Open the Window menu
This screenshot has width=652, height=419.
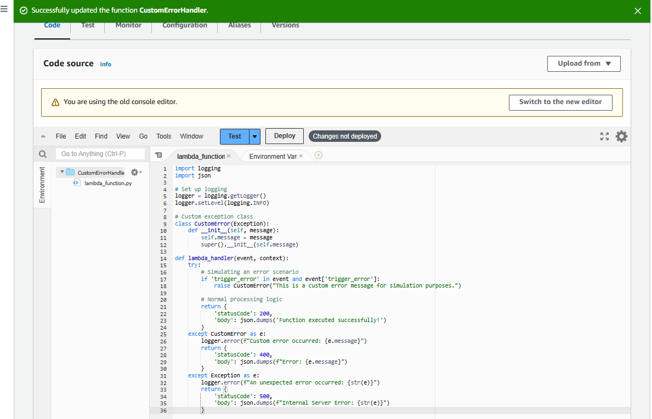pyautogui.click(x=191, y=136)
